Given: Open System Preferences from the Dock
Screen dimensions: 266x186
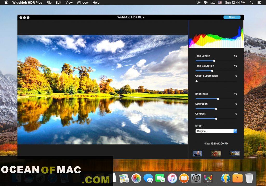Looking at the screenshot, I should 196,178.
